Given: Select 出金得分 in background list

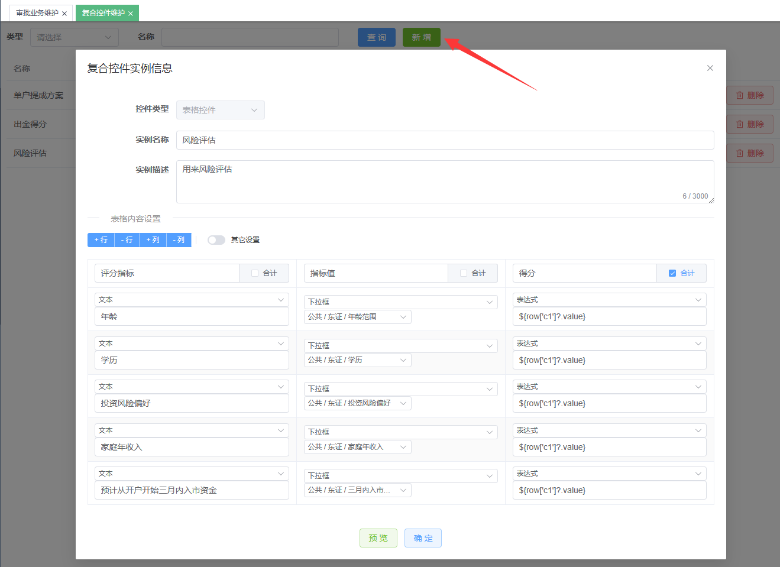Looking at the screenshot, I should [30, 124].
